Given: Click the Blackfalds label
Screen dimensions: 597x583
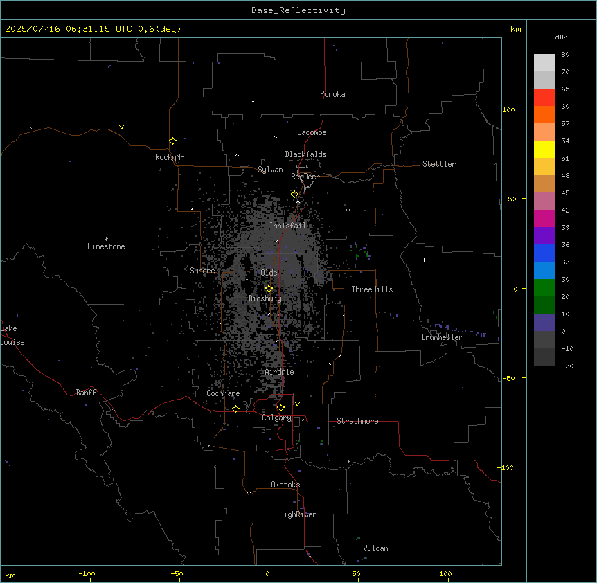Looking at the screenshot, I should [305, 154].
